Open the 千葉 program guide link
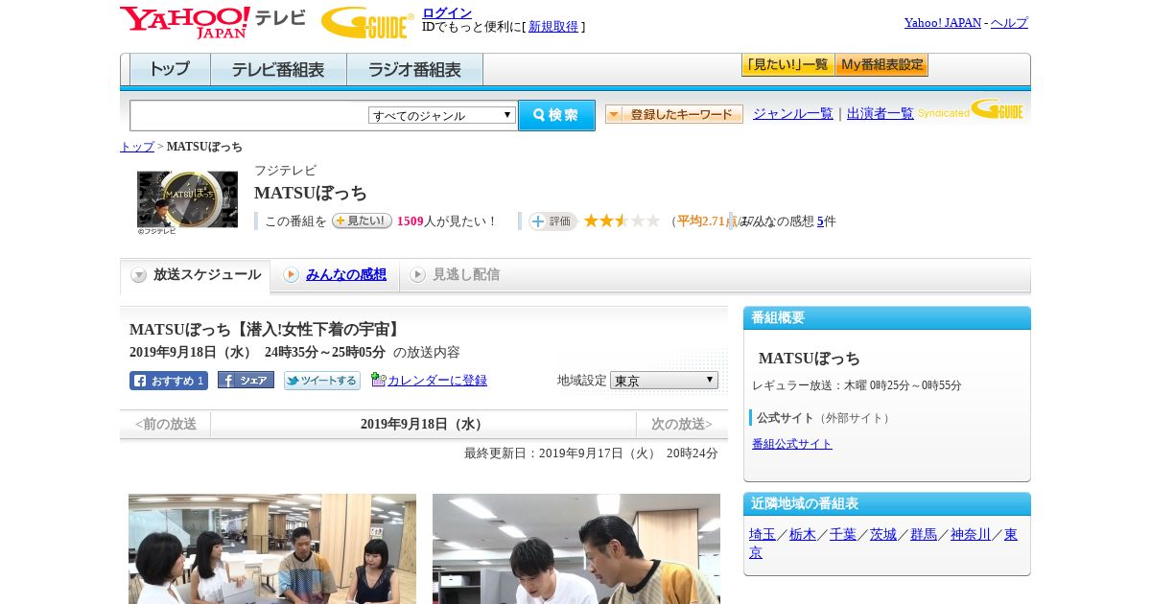 point(843,535)
